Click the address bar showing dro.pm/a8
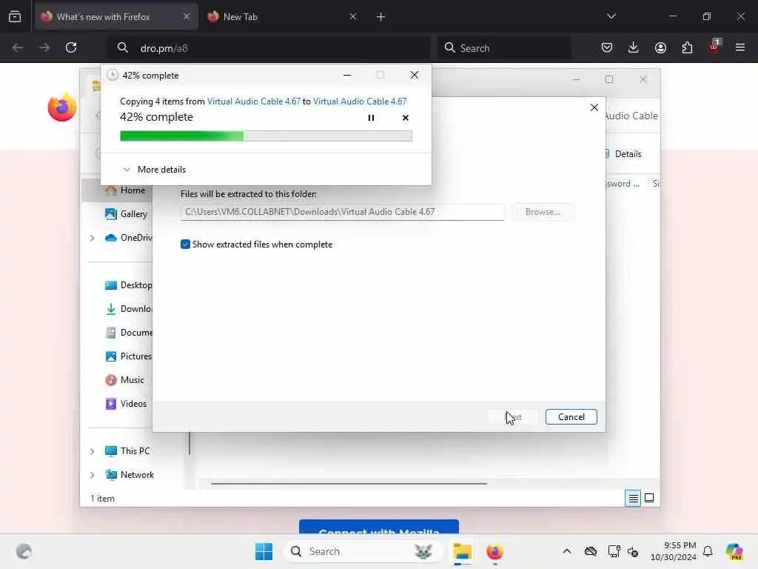758x569 pixels. pos(268,48)
